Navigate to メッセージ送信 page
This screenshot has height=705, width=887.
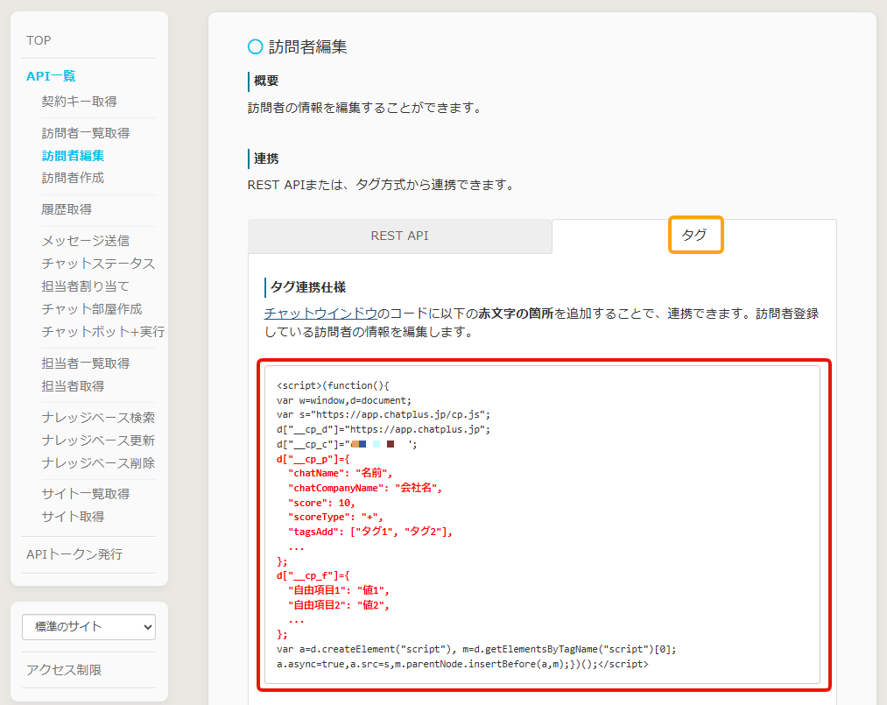click(86, 241)
